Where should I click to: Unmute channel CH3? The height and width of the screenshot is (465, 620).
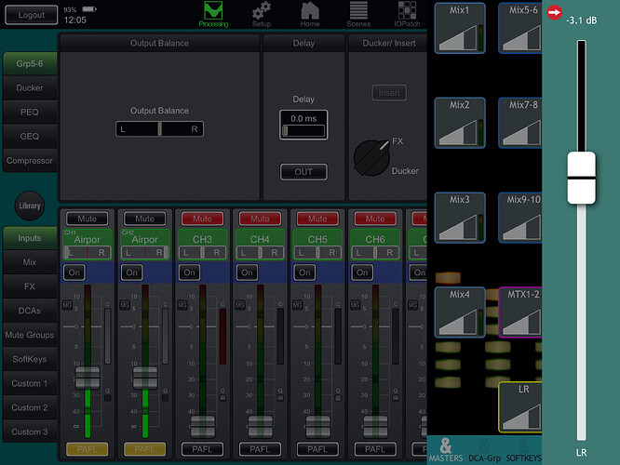(202, 219)
